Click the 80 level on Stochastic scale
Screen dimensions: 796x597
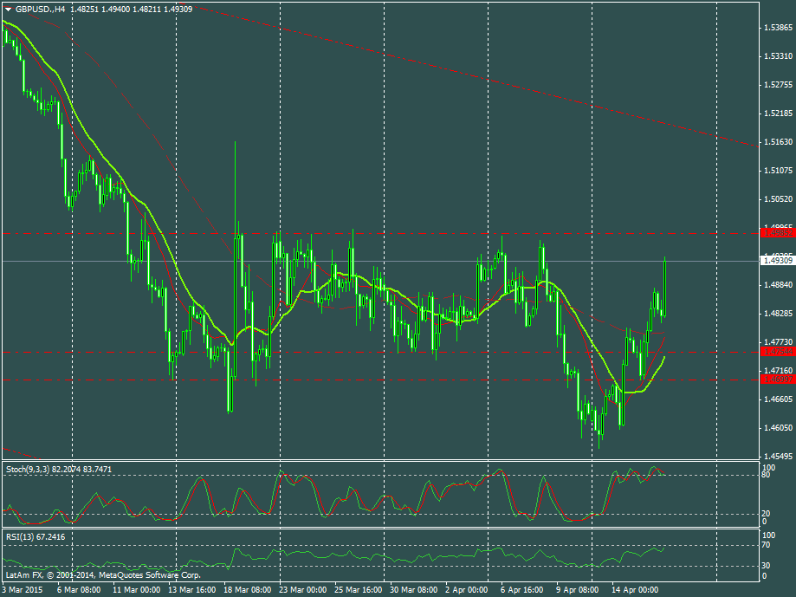pyautogui.click(x=767, y=475)
